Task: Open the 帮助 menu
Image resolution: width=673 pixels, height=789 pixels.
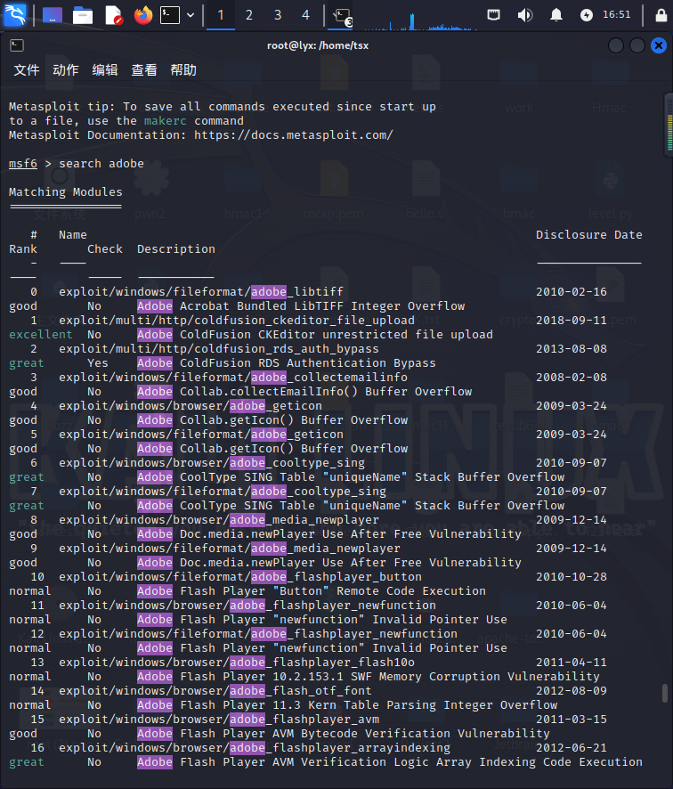Action: pyautogui.click(x=183, y=70)
